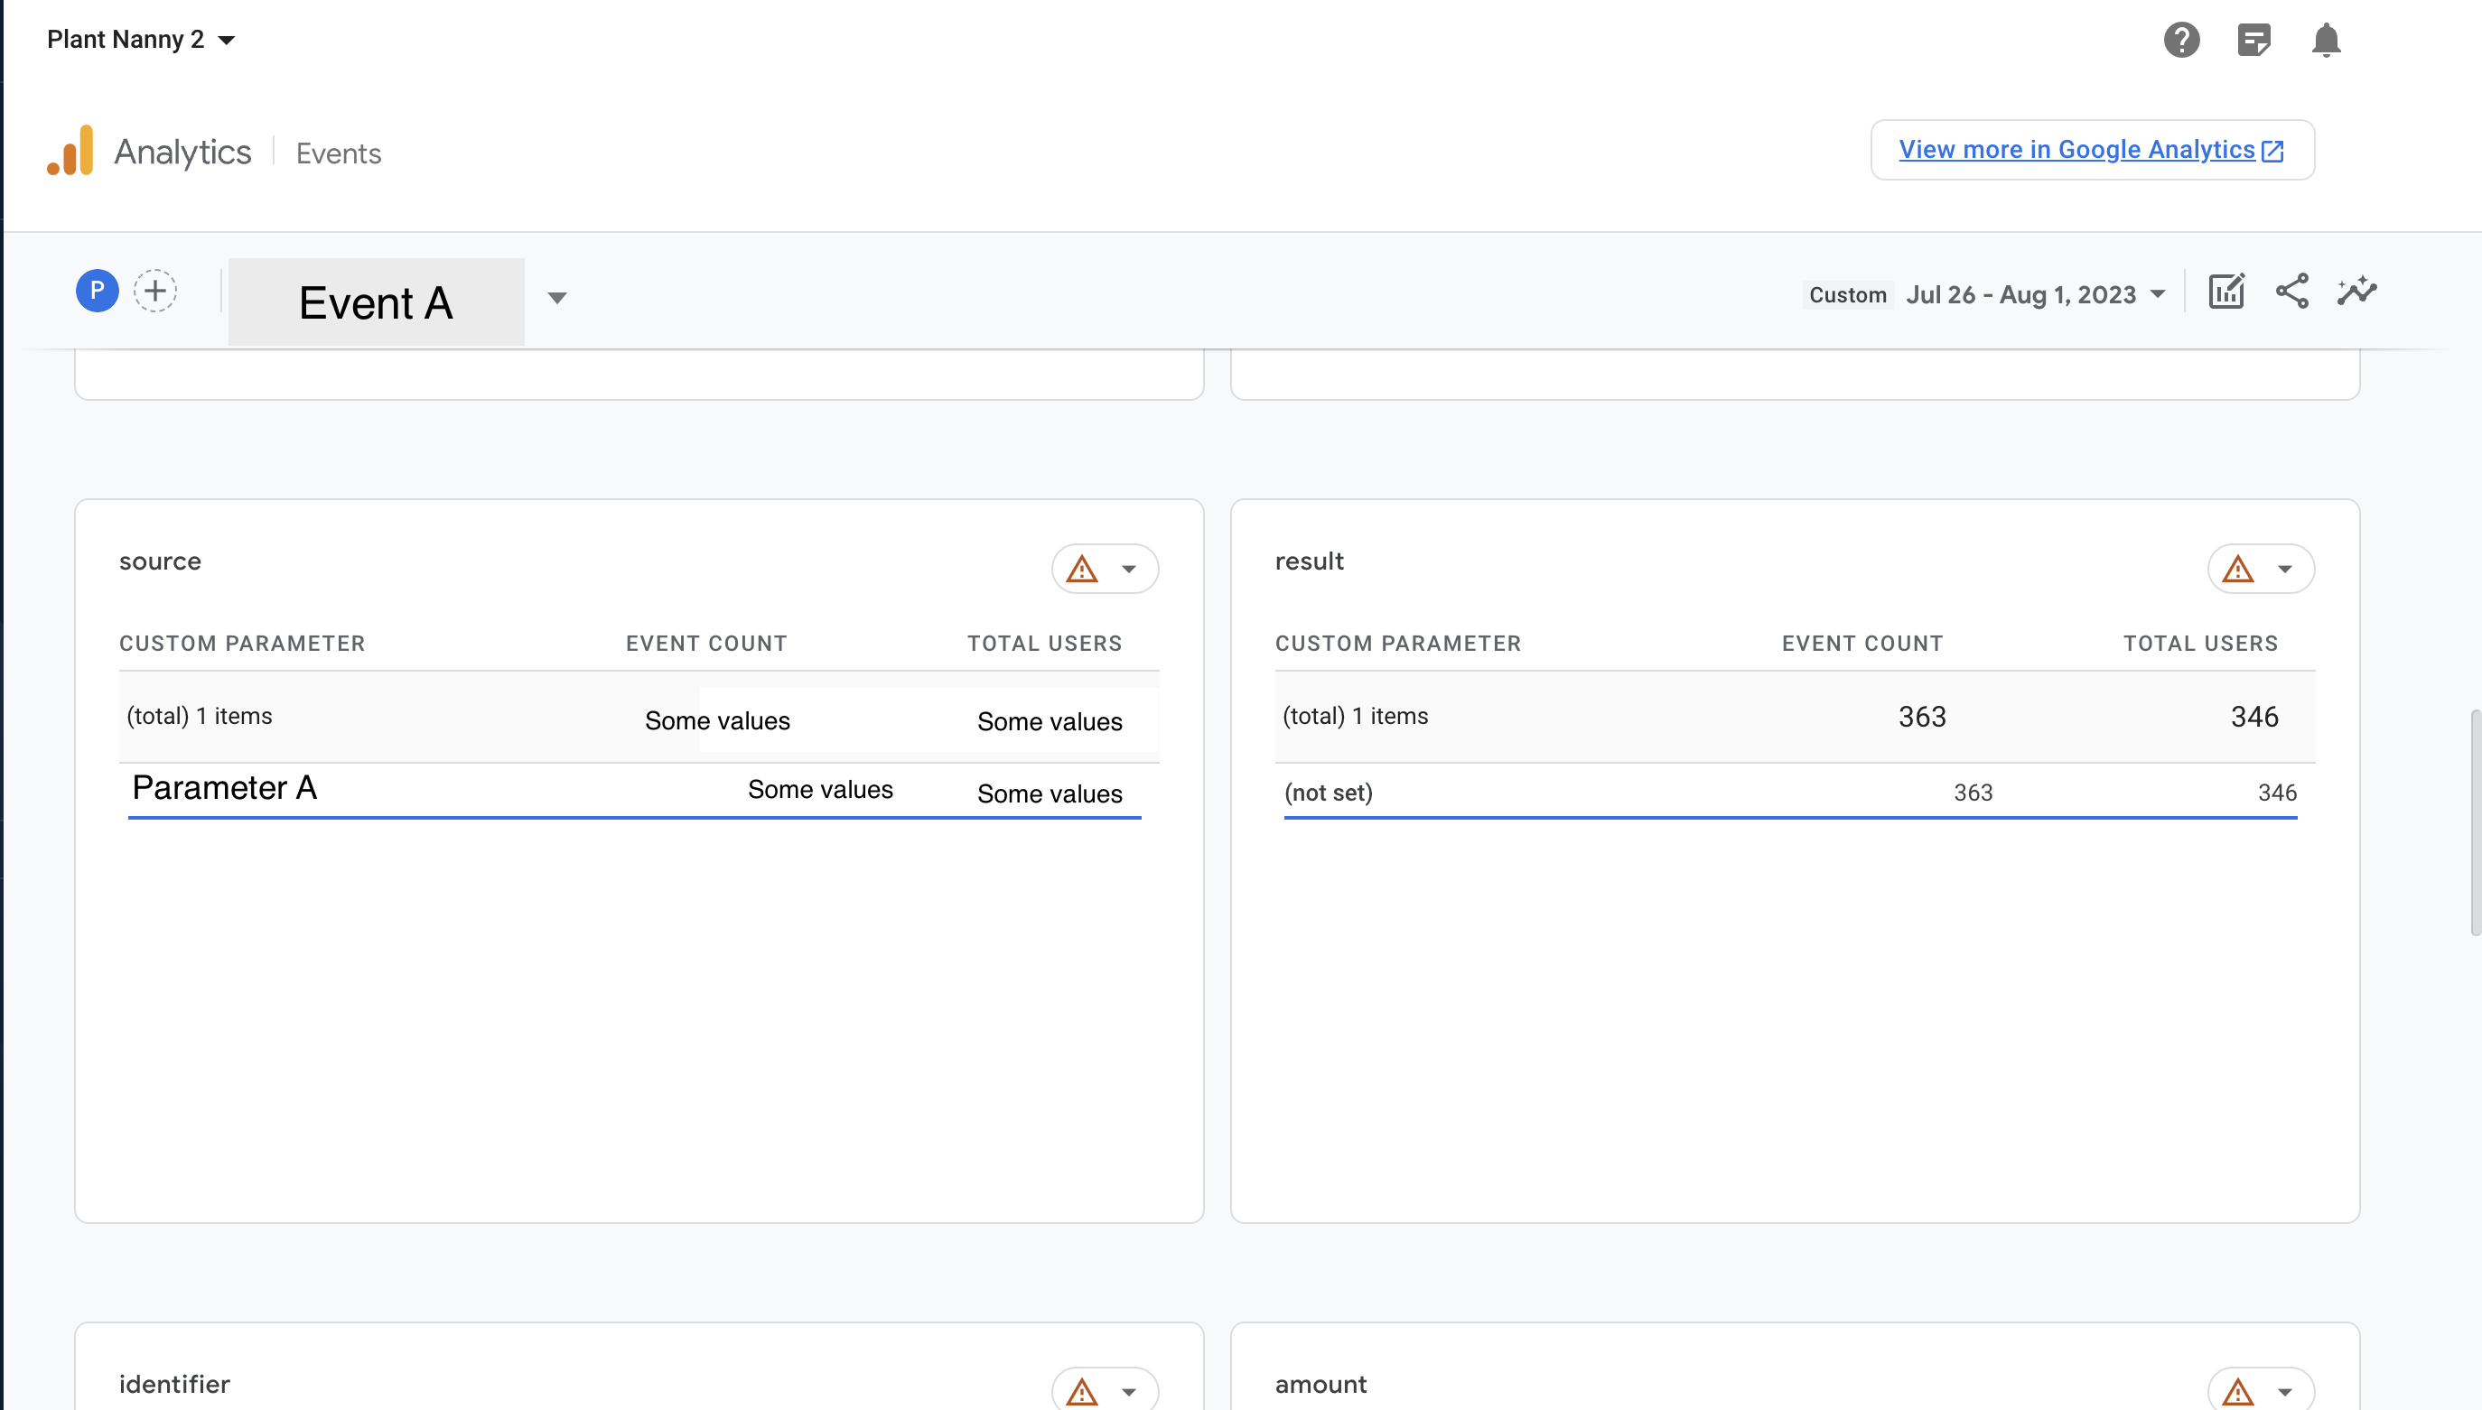Expand the result card warning dropdown arrow

[x=2284, y=569]
